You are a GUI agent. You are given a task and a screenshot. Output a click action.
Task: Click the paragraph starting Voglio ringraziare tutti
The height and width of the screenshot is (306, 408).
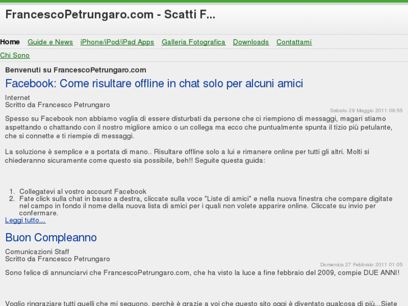pos(201,303)
